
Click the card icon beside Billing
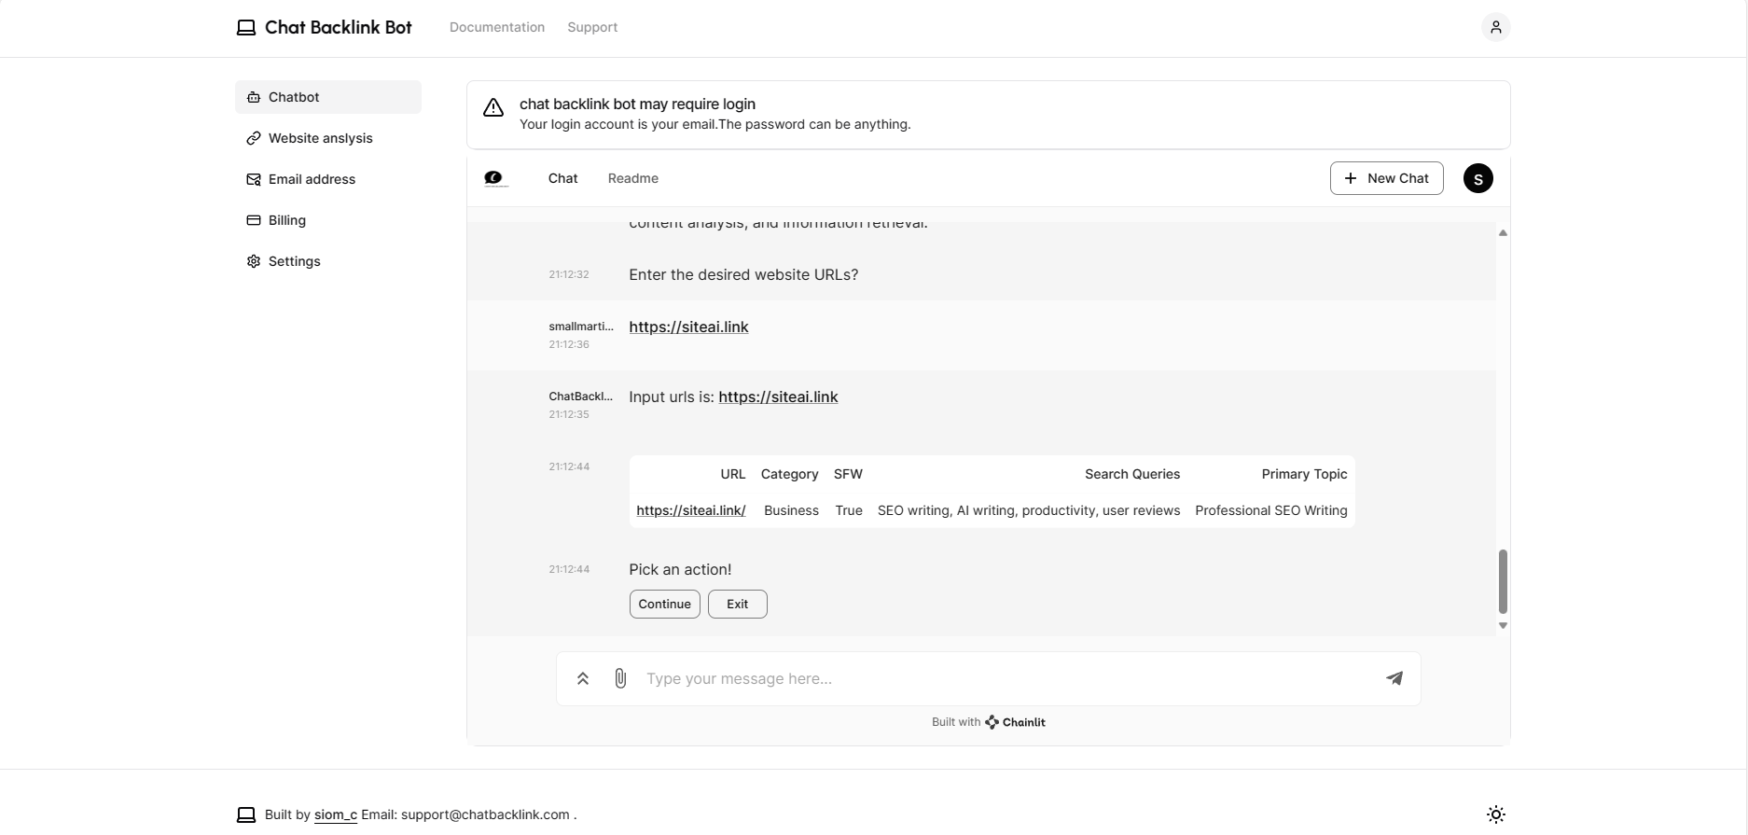pos(254,220)
